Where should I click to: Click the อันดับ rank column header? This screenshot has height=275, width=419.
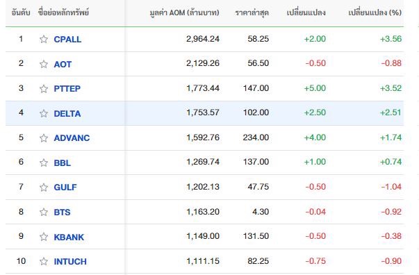click(21, 12)
